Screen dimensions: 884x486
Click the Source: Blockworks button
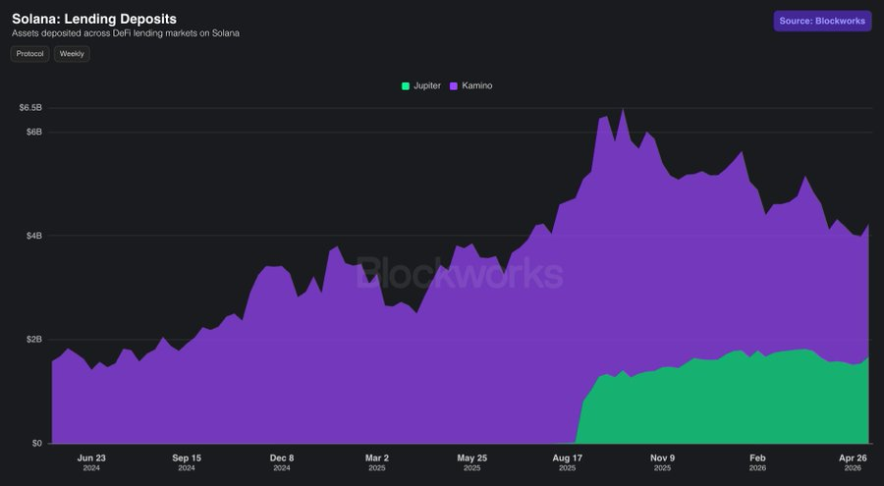[822, 21]
